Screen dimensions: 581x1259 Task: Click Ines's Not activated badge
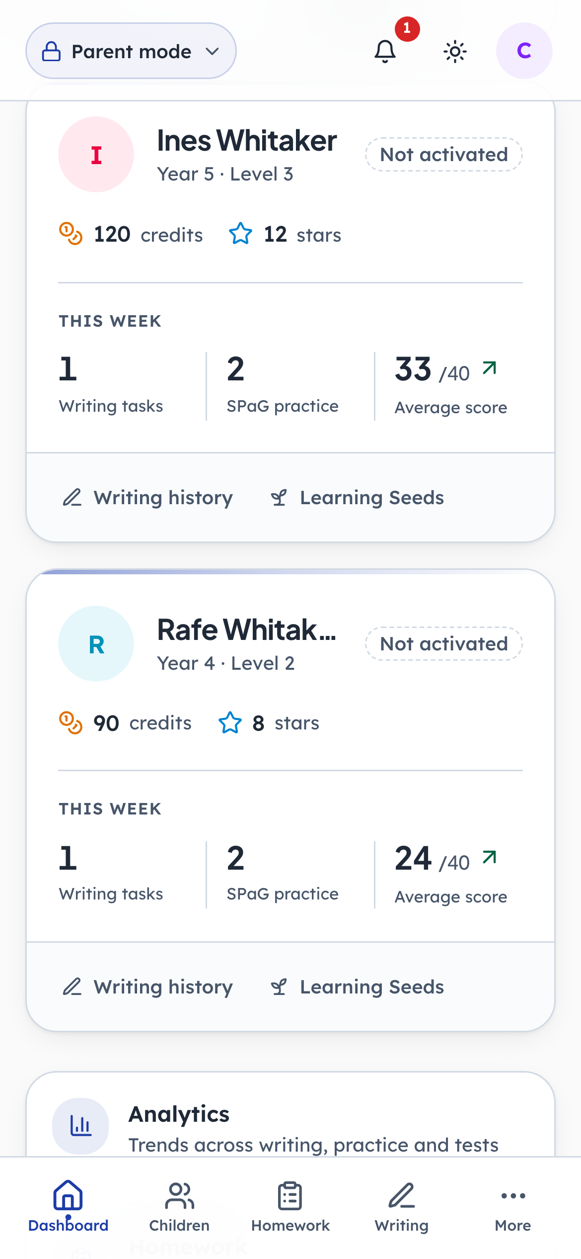(x=444, y=155)
